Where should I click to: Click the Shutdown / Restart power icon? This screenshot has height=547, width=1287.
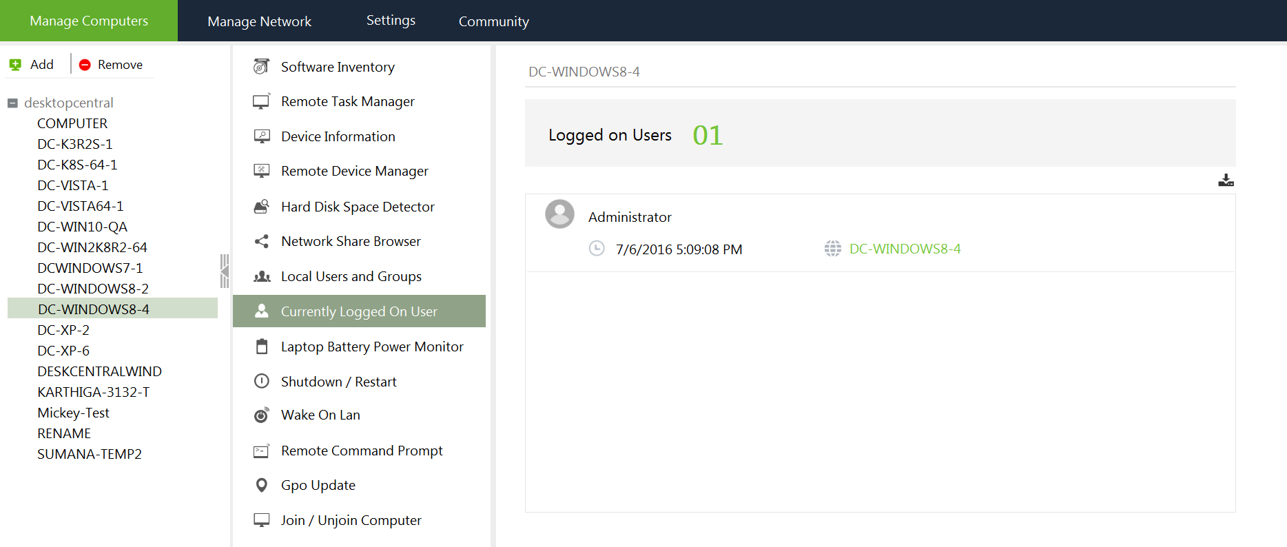[x=262, y=381]
